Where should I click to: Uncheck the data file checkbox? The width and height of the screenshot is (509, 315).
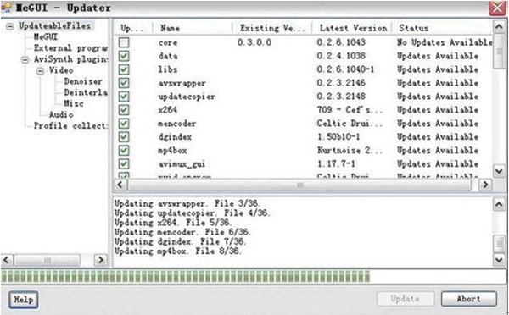124,56
